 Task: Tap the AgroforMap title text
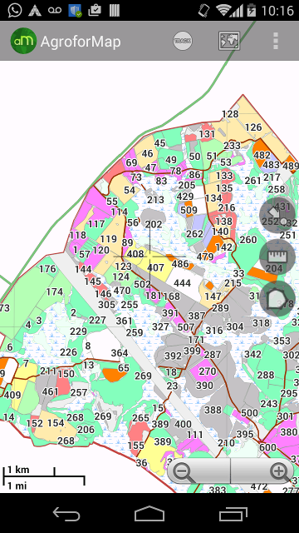pyautogui.click(x=81, y=42)
